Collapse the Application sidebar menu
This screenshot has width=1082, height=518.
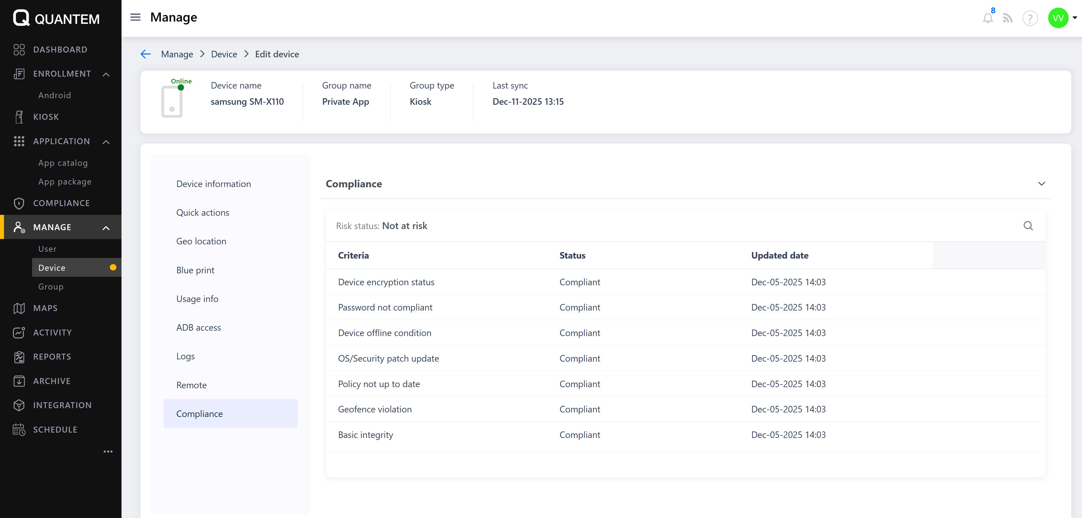(x=106, y=142)
